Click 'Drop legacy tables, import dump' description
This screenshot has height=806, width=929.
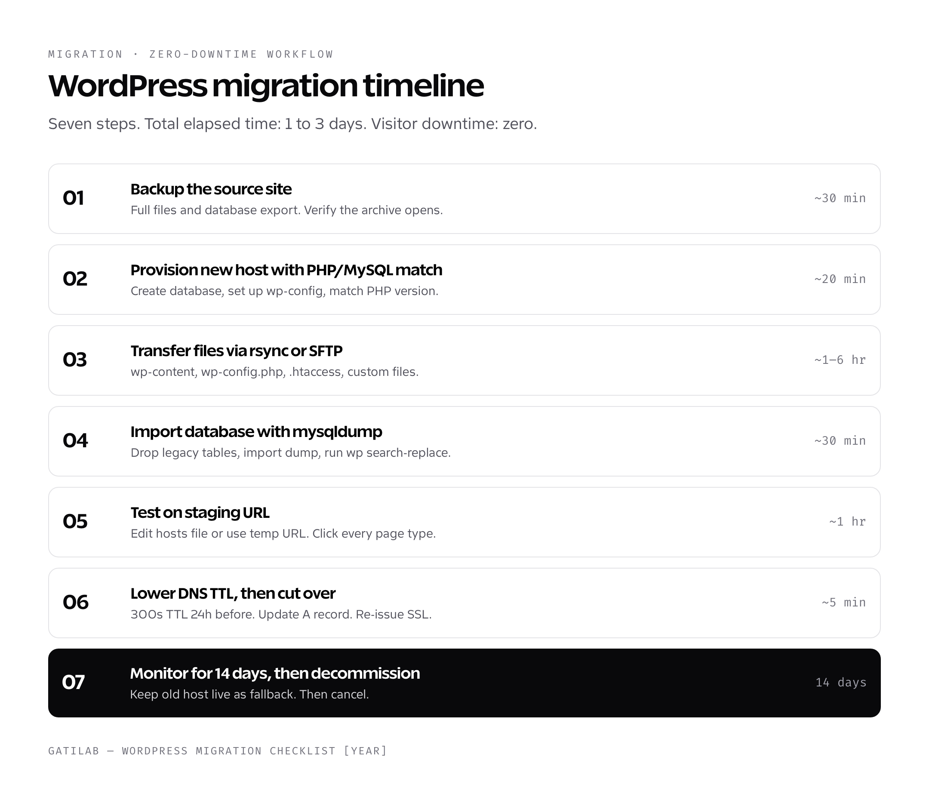pyautogui.click(x=290, y=452)
